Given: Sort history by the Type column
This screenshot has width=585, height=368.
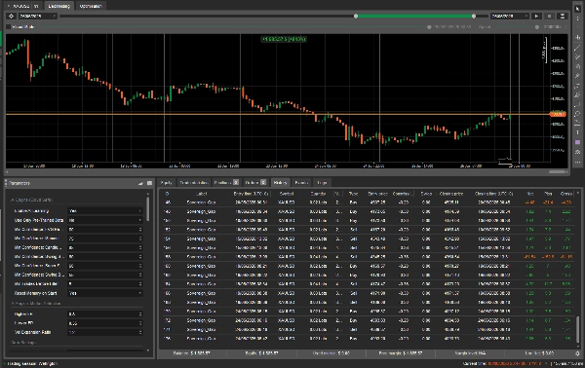Looking at the screenshot, I should (x=353, y=194).
